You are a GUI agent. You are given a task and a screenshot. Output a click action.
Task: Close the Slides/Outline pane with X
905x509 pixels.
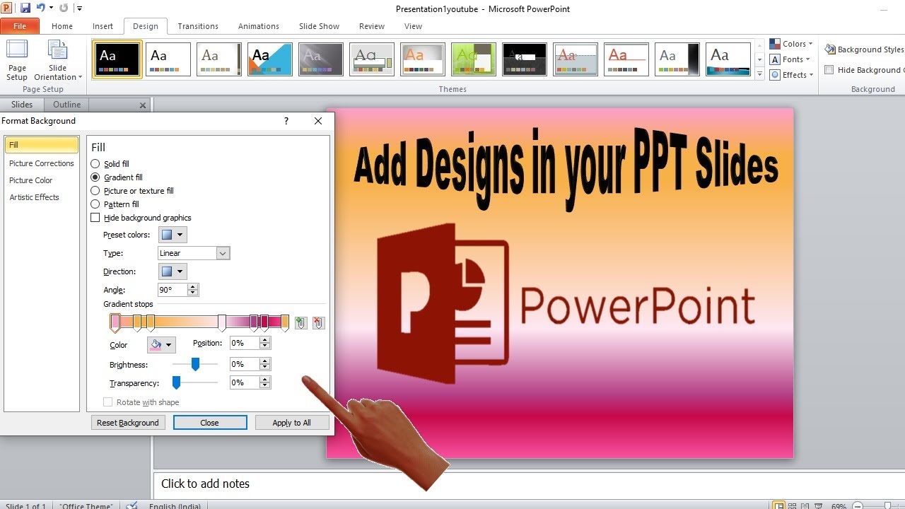pyautogui.click(x=143, y=105)
